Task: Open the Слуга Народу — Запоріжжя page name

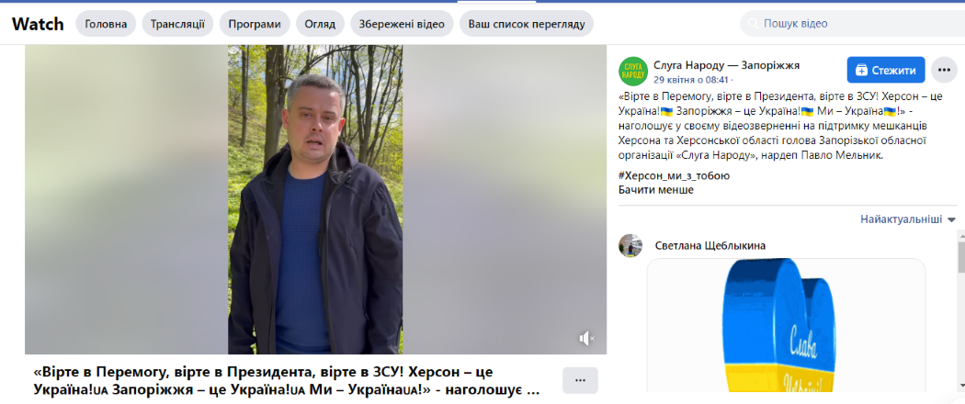Action: 726,65
